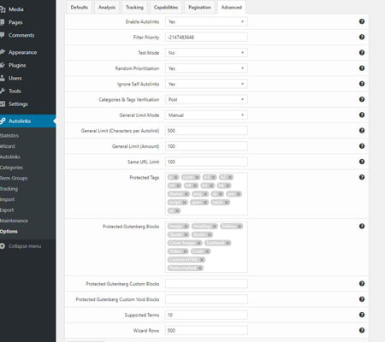
Task: Open Statistics submenu link
Action: [x=9, y=136]
